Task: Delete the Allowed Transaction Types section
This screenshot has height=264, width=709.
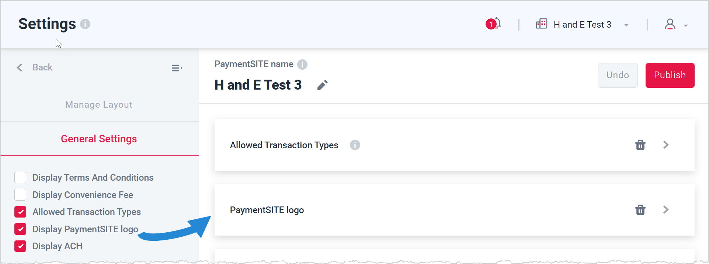Action: pyautogui.click(x=640, y=145)
